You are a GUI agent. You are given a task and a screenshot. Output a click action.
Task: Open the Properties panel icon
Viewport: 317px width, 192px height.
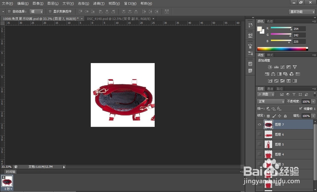(250, 35)
